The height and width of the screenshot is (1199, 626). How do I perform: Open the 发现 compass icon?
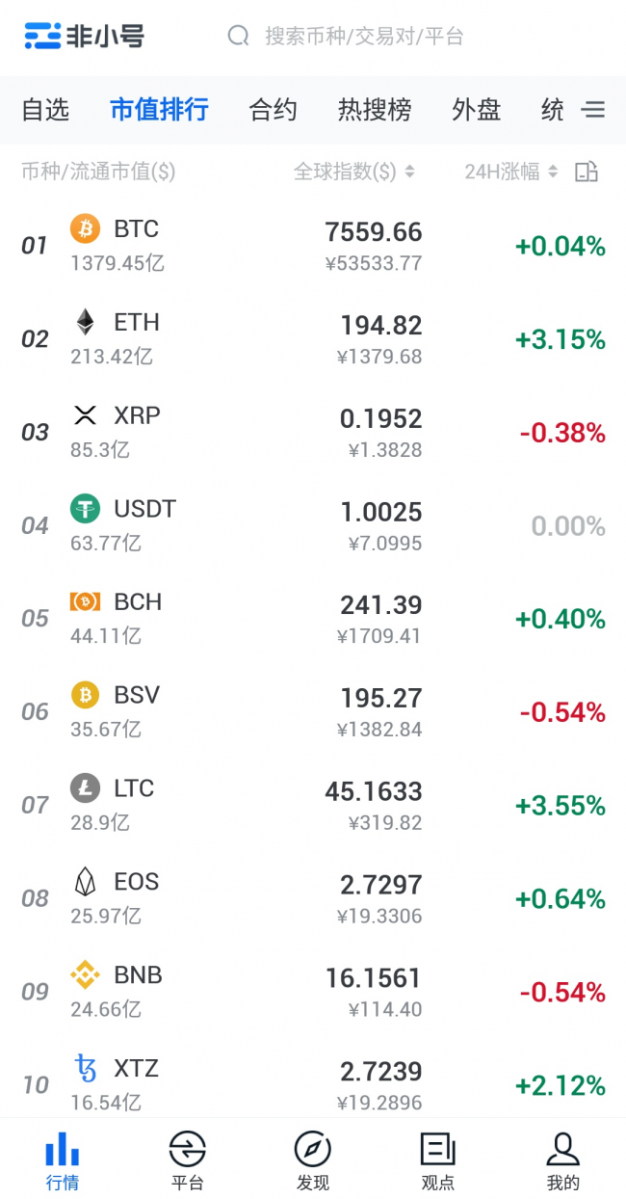click(313, 1149)
